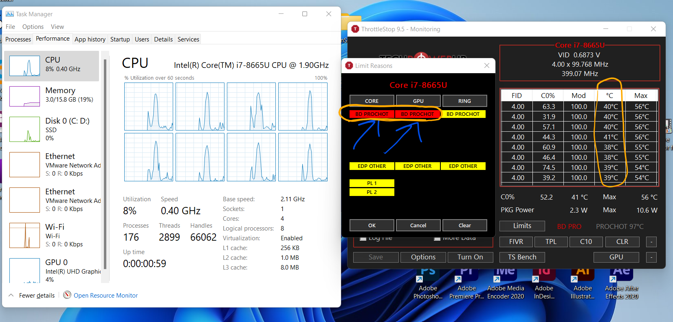Select the Disk 0 graph thumbnail
The width and height of the screenshot is (673, 322).
(24, 129)
